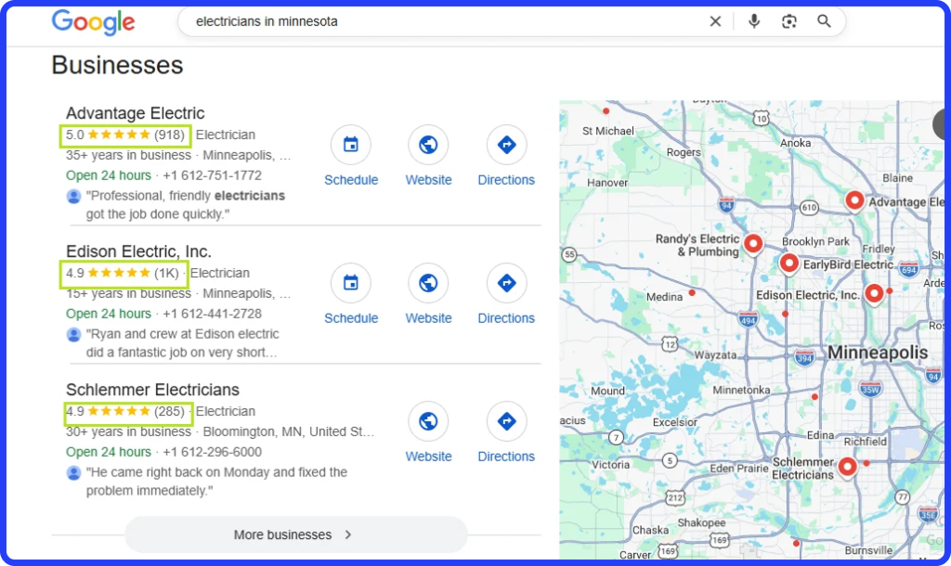Click '35+ years in business' under Advantage Electric
The width and height of the screenshot is (951, 566).
[x=128, y=156]
